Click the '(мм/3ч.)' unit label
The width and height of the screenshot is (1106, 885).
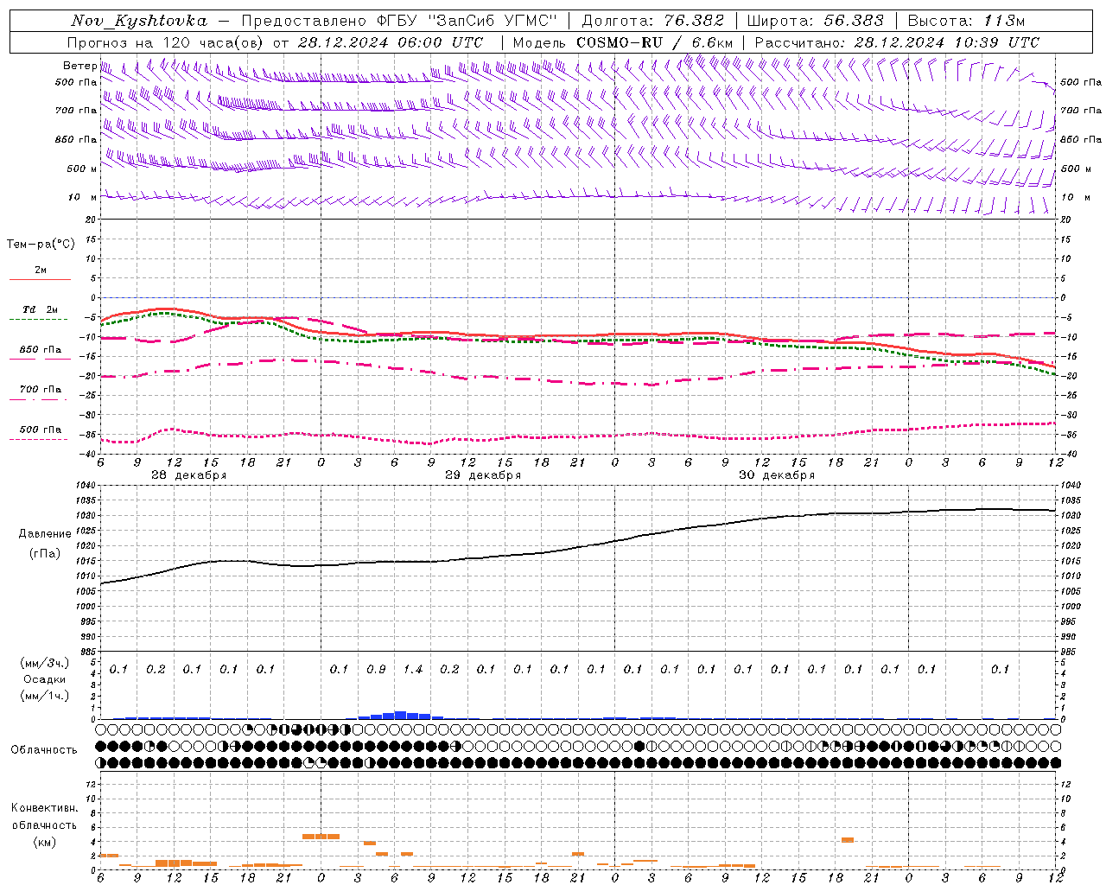coord(45,663)
